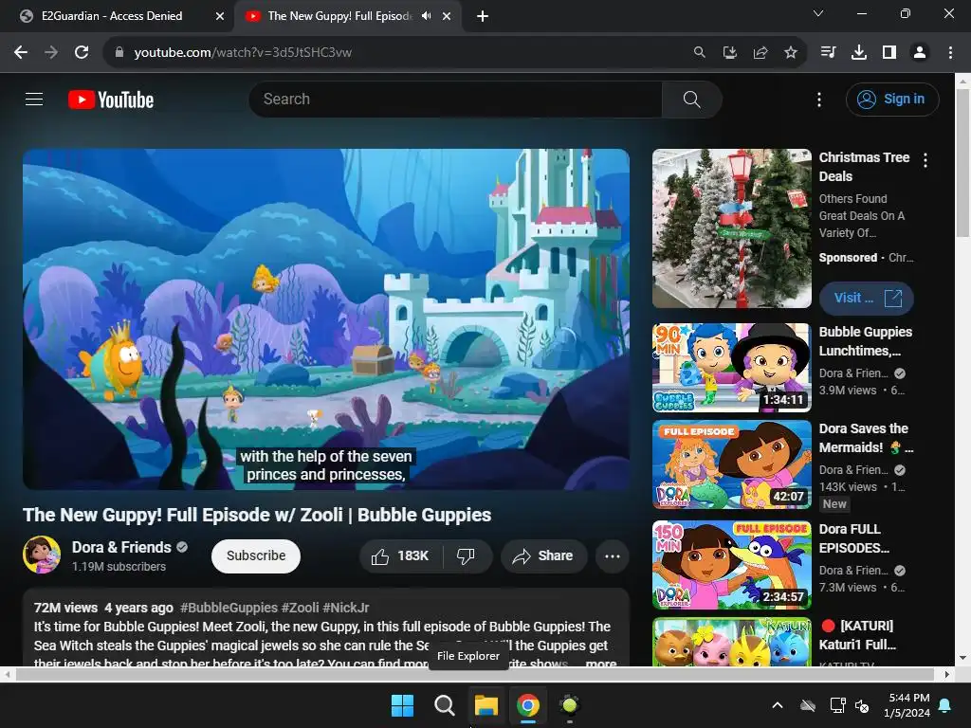Click the page vertical scrollbar

(x=963, y=162)
